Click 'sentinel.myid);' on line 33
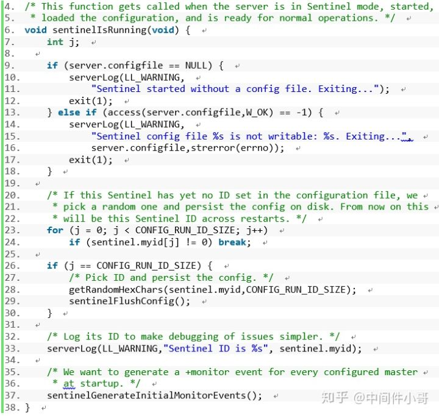Image resolution: width=439 pixels, height=416 pixels. [x=321, y=348]
